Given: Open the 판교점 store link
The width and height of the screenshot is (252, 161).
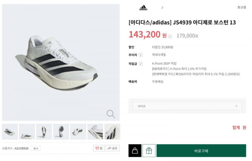Looking at the screenshot, I should (x=241, y=8).
